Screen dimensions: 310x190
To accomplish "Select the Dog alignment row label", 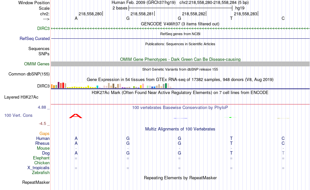I will [x=46, y=153].
